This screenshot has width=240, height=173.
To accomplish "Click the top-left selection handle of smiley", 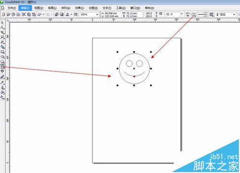I will coord(118,52).
